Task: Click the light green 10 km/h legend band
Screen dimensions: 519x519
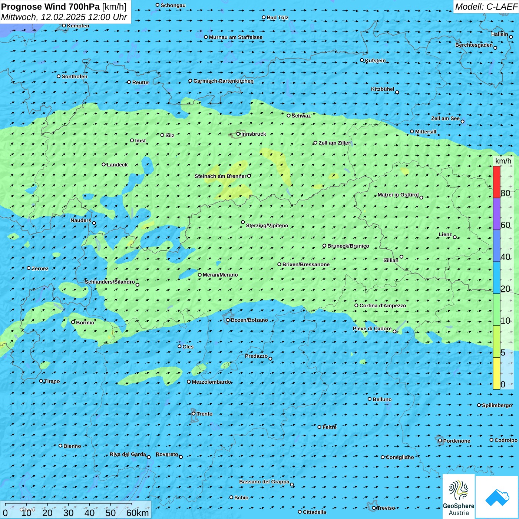Action: tap(496, 310)
